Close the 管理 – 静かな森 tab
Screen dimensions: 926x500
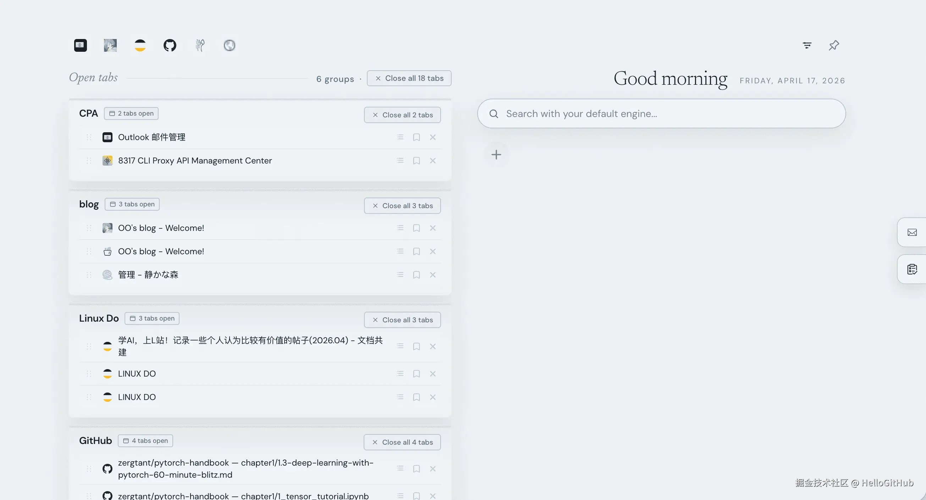click(x=433, y=275)
